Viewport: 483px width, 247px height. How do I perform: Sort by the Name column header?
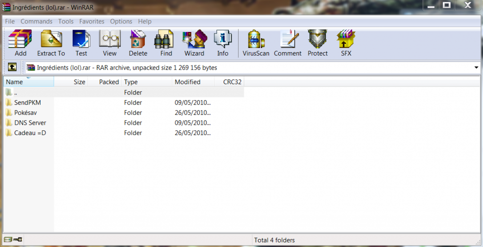coord(29,82)
